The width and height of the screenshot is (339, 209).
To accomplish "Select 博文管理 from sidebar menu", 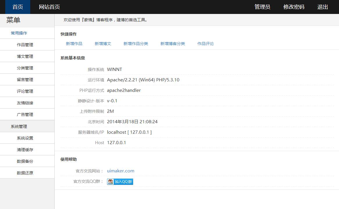I will 25,56.
